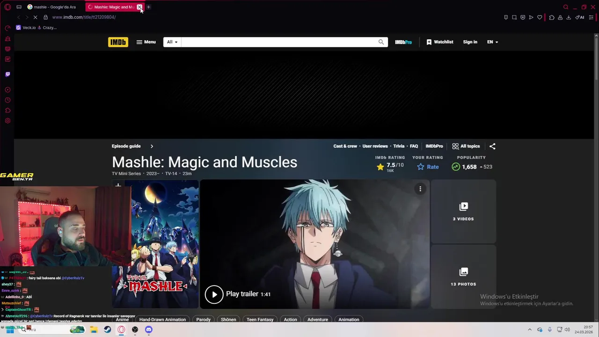Close the Mashle IMDb tab
This screenshot has height=337, width=599.
click(139, 7)
